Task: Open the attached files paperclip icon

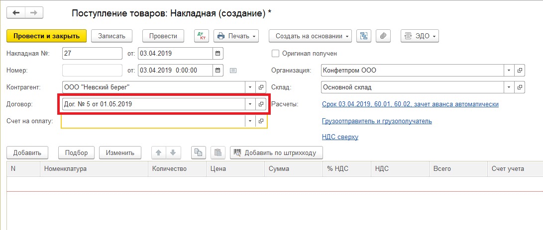Action: (x=382, y=36)
